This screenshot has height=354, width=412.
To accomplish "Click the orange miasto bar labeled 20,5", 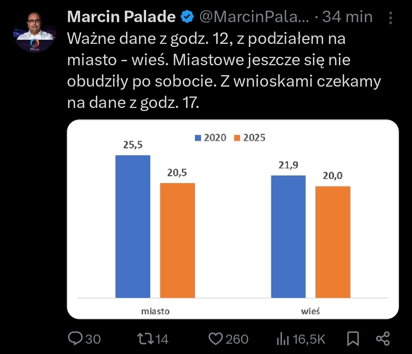I will (x=177, y=240).
